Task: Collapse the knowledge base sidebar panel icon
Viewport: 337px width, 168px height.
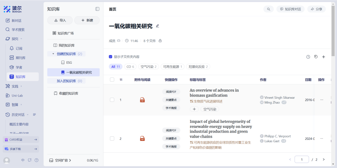Action: point(97,9)
